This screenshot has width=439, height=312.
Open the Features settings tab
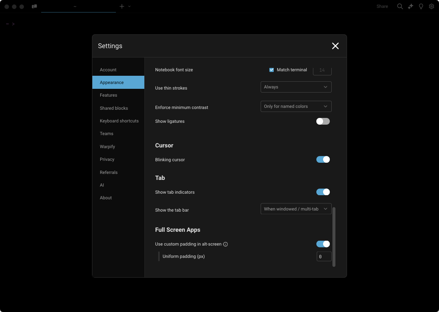click(108, 95)
